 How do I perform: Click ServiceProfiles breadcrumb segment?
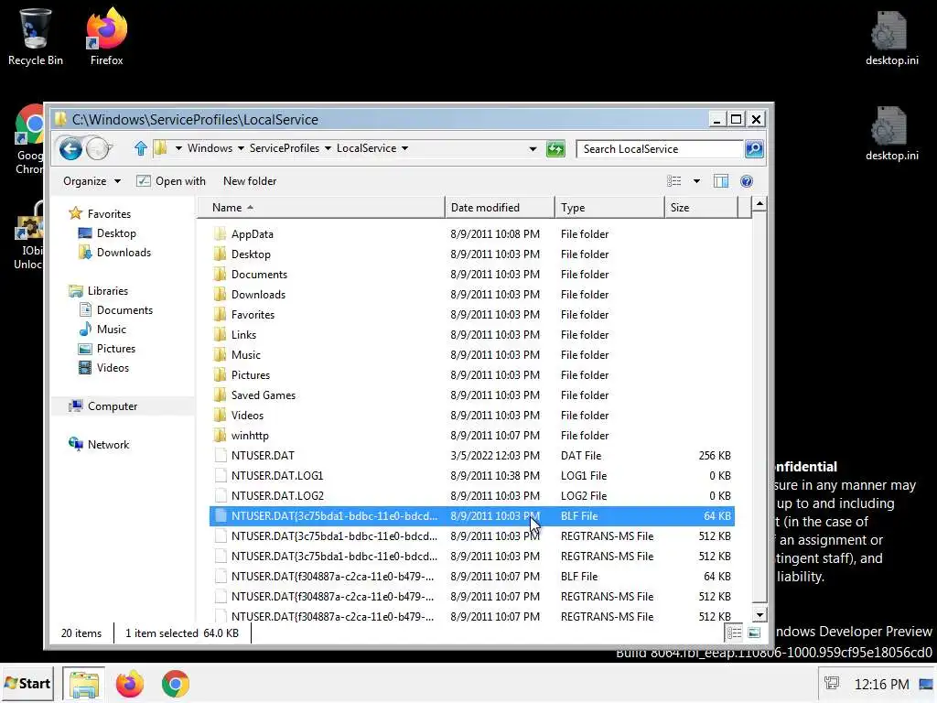point(285,148)
